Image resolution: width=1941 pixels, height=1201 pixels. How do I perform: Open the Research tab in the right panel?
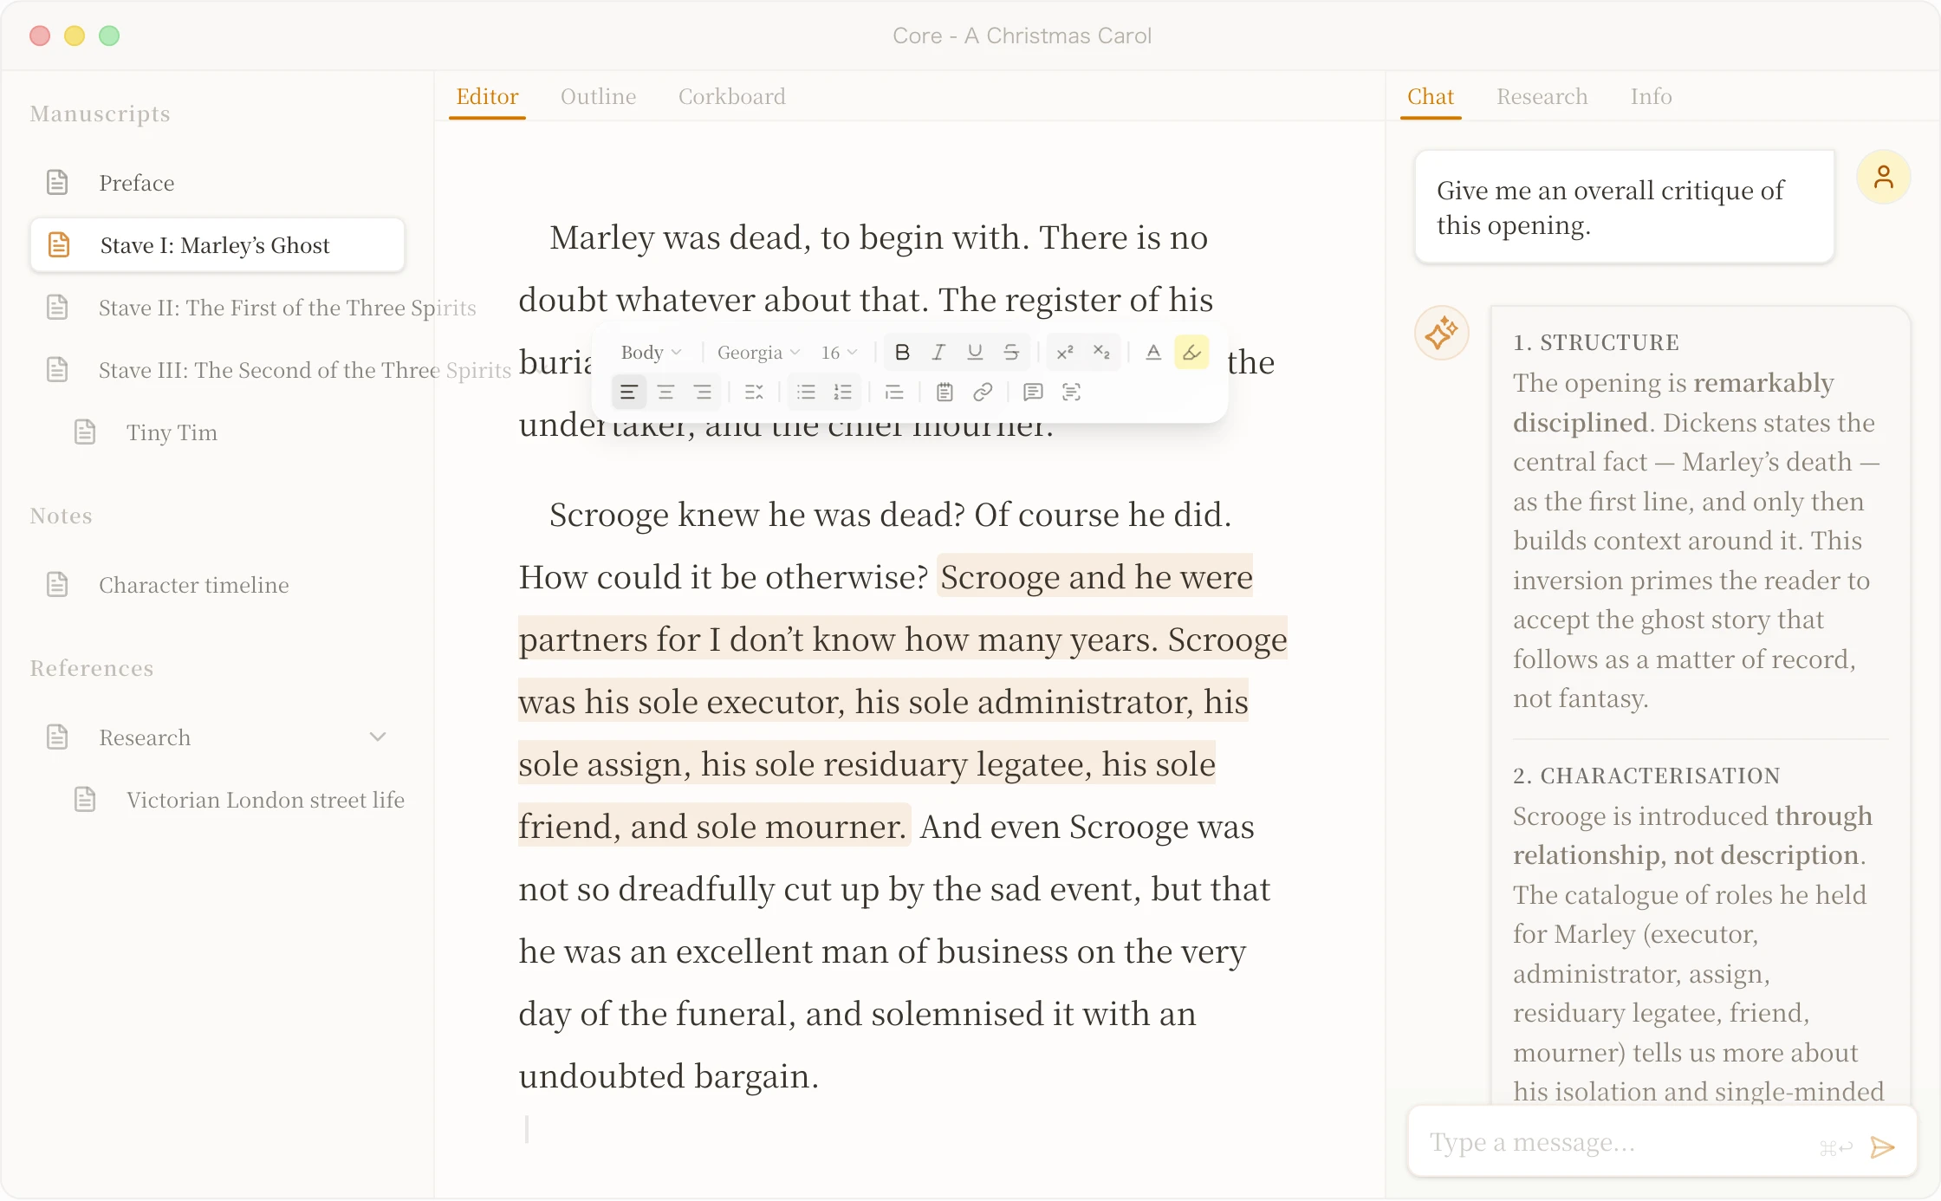click(x=1542, y=96)
